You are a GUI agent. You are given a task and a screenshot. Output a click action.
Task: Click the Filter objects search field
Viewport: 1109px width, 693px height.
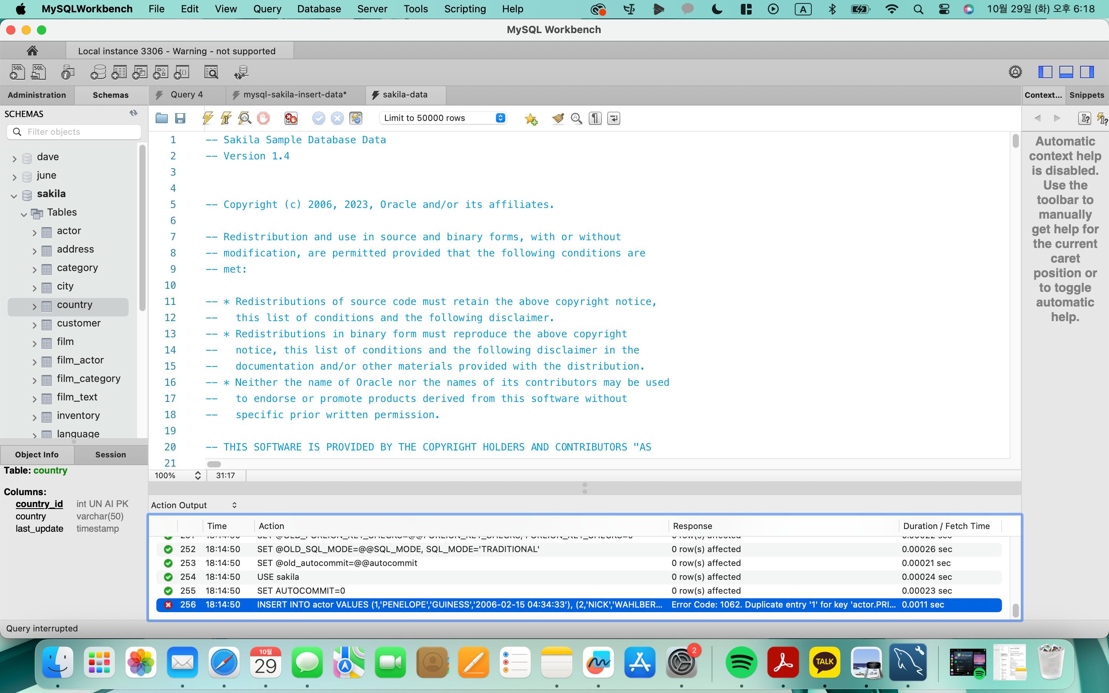click(74, 132)
